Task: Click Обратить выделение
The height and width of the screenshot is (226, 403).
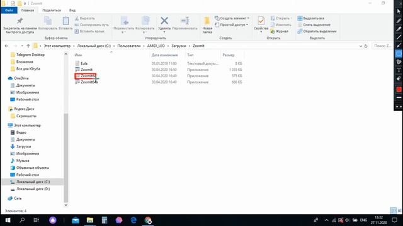Action: pyautogui.click(x=317, y=31)
